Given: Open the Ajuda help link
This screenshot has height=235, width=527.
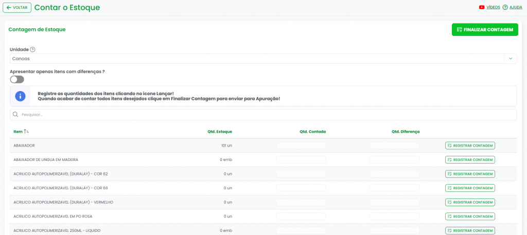Looking at the screenshot, I should (x=516, y=8).
